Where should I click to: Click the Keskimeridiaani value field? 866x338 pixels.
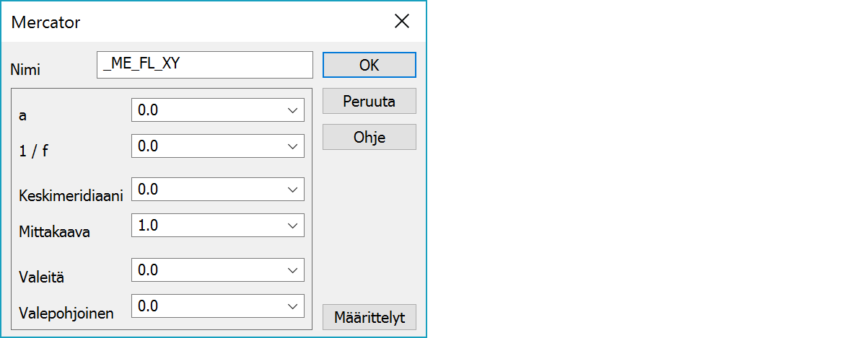(x=206, y=190)
